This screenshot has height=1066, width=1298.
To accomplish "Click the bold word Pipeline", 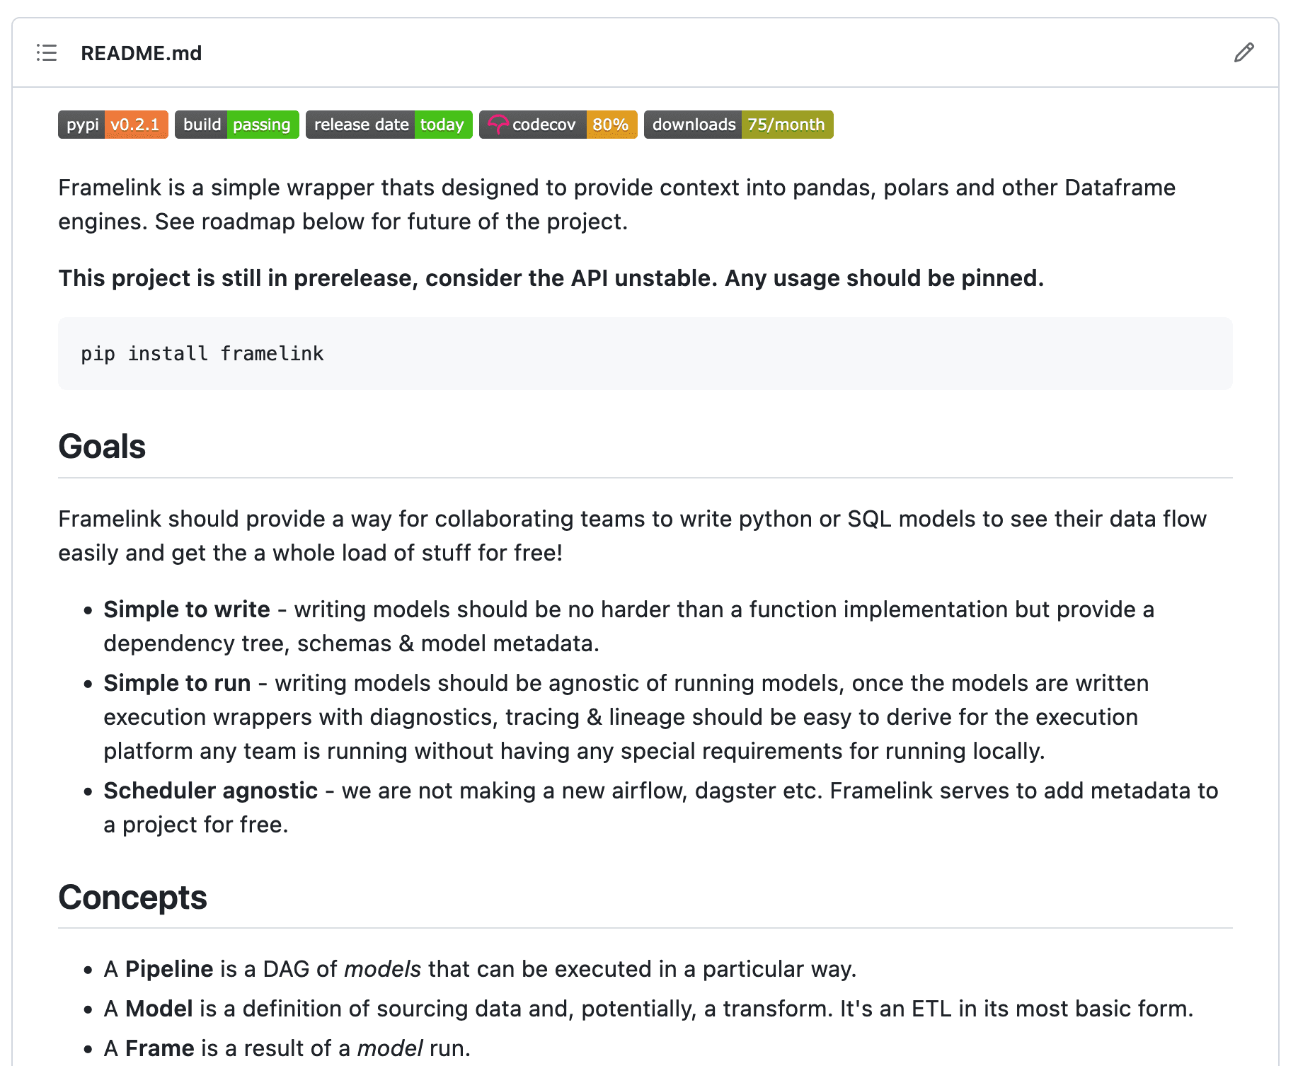I will point(169,969).
